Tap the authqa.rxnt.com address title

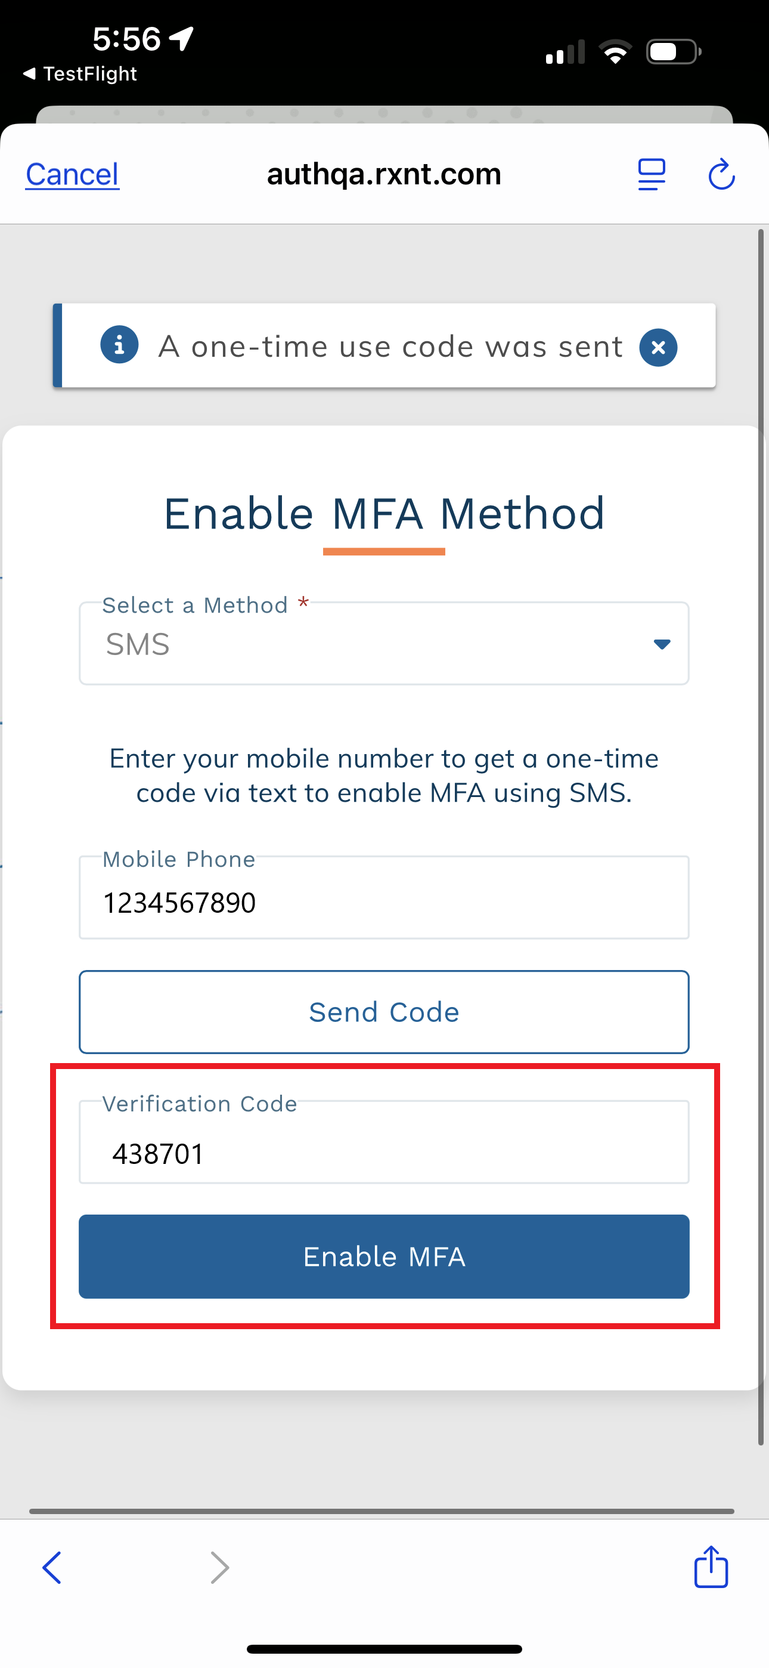(384, 174)
